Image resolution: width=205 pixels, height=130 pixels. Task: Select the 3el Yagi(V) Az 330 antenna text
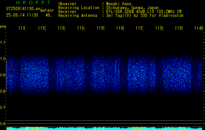[145, 16]
